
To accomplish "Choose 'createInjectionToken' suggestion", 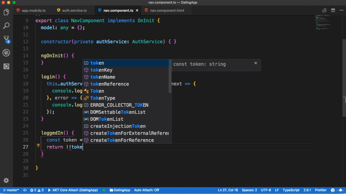I will point(126,126).
